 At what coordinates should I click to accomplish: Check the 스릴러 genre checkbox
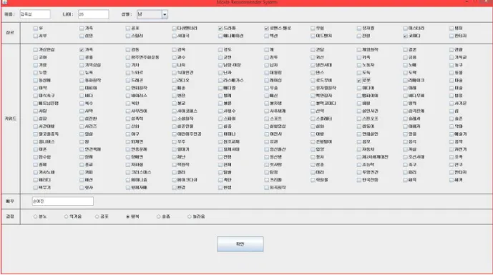point(128,36)
